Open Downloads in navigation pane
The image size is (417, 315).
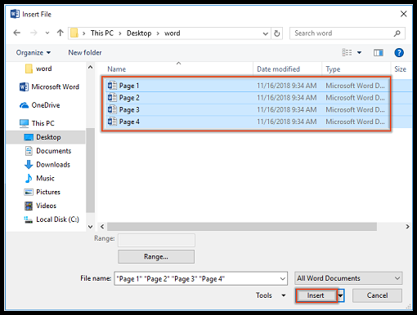[47, 165]
